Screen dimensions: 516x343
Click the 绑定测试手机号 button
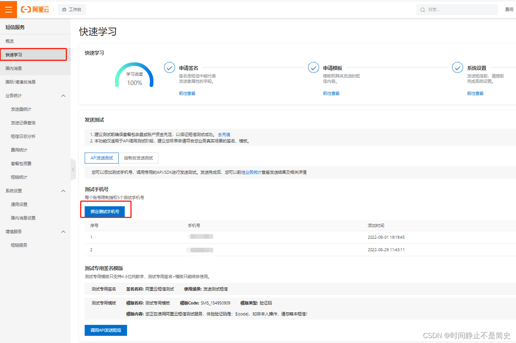pos(105,212)
